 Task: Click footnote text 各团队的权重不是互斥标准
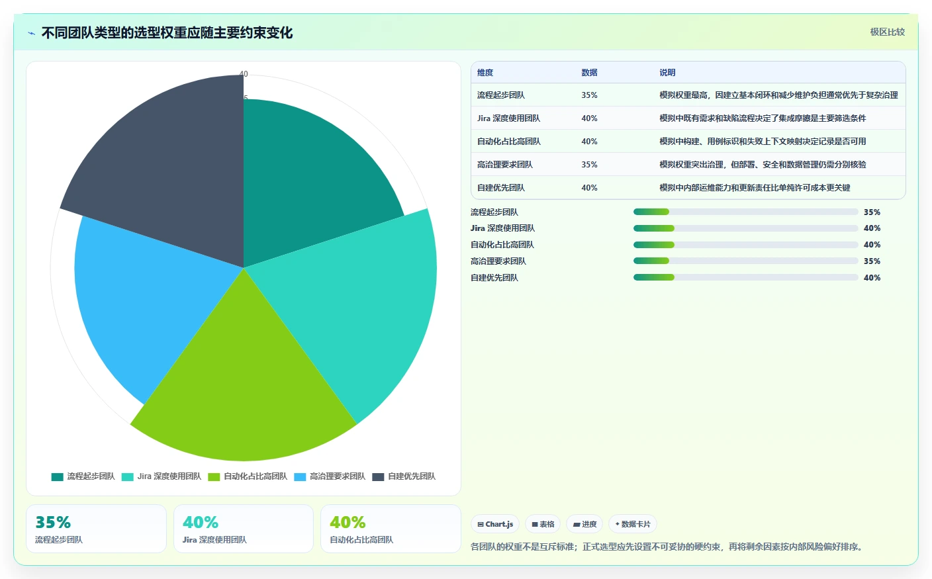click(668, 547)
